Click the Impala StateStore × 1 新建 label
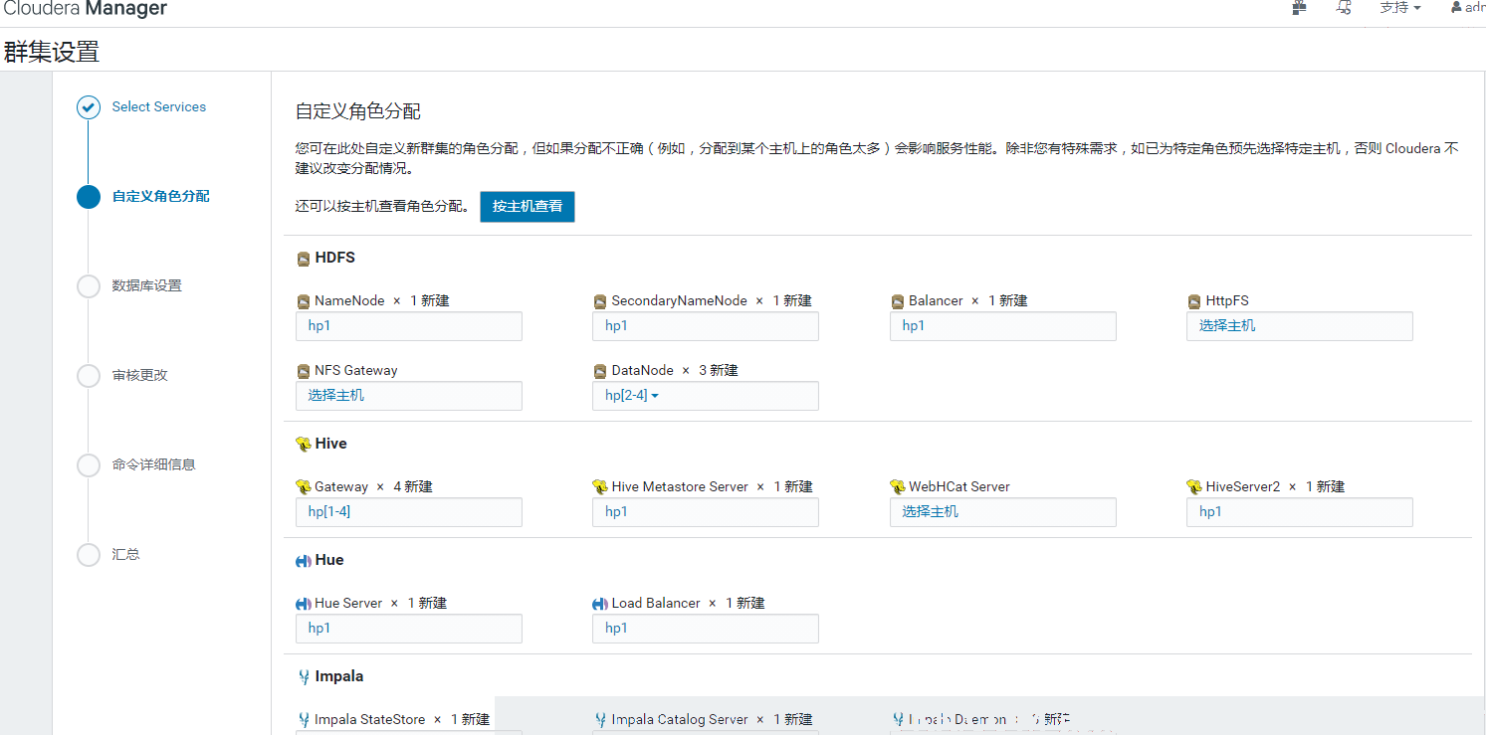 pyautogui.click(x=402, y=719)
